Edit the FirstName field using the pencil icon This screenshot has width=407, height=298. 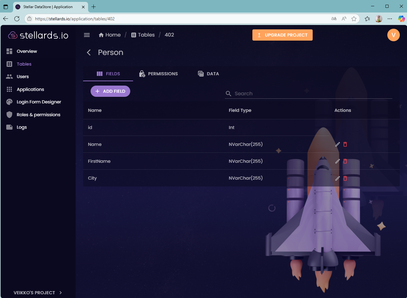coord(337,161)
